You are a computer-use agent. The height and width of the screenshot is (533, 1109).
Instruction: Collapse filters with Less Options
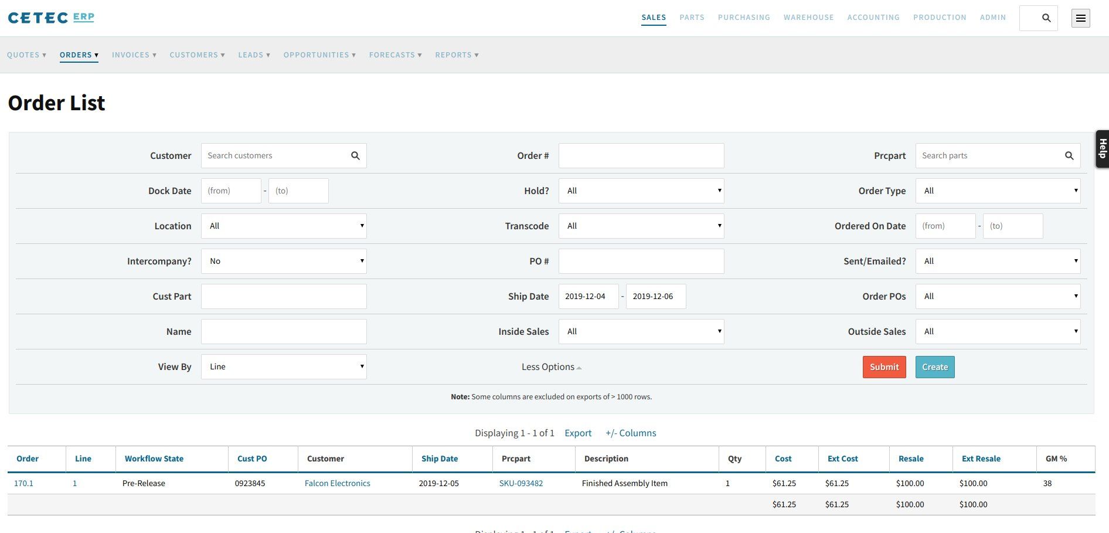551,367
